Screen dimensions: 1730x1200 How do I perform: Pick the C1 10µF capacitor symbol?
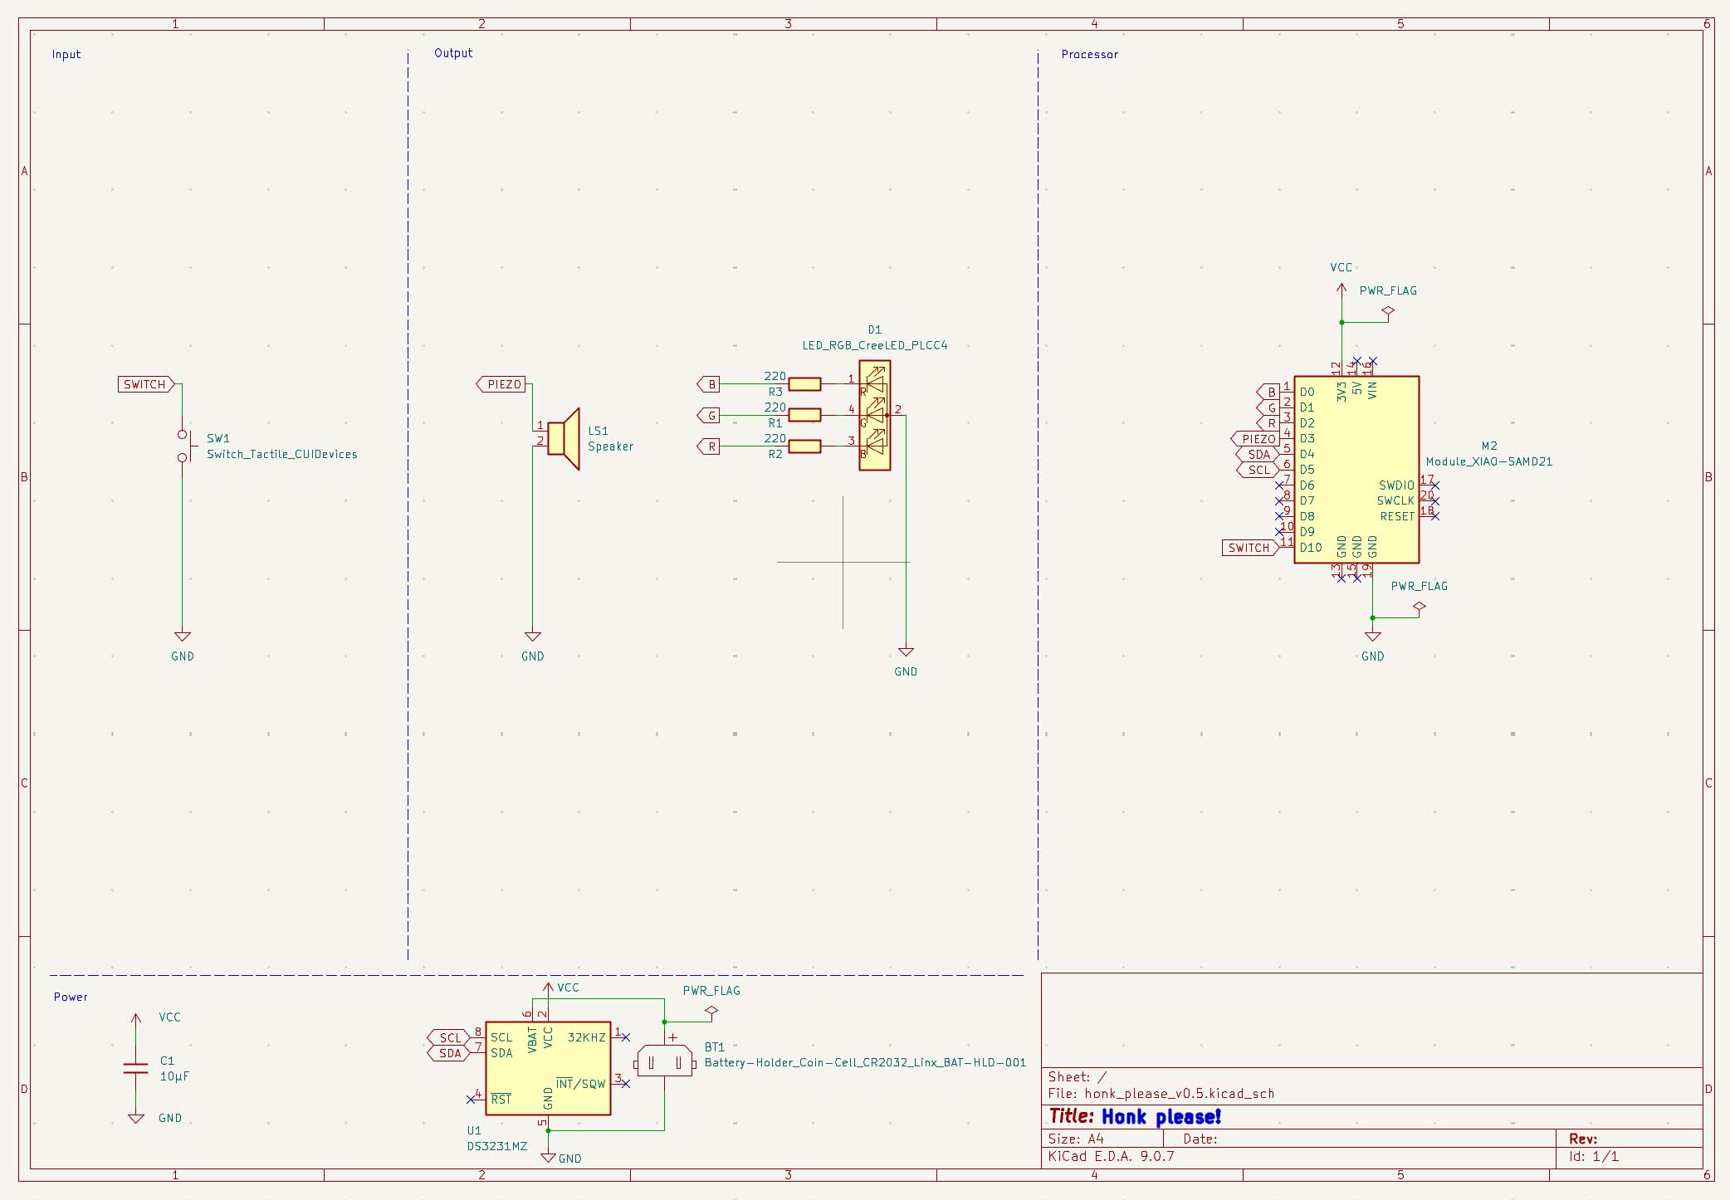point(135,1067)
